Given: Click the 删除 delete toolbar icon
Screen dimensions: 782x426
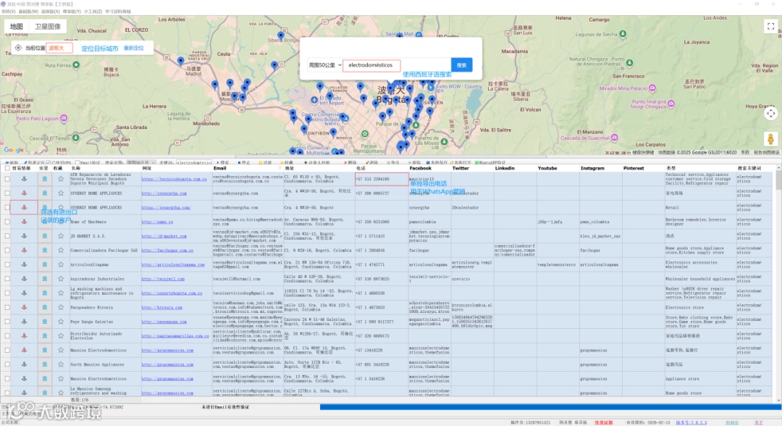Looking at the screenshot, I should click(350, 162).
